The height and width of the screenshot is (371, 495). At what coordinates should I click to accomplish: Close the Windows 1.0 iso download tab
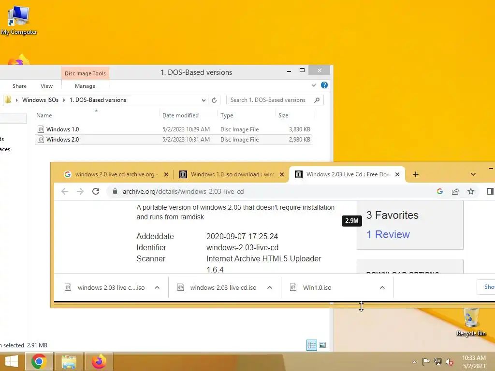(282, 174)
